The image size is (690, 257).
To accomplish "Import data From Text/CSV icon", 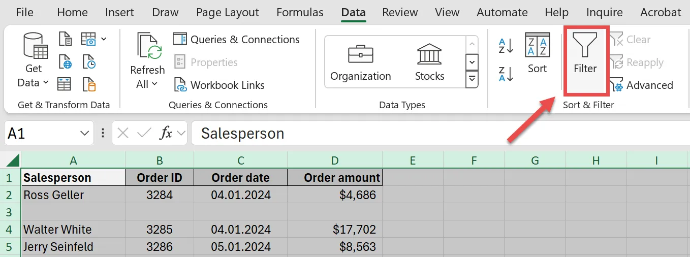I will (x=65, y=39).
